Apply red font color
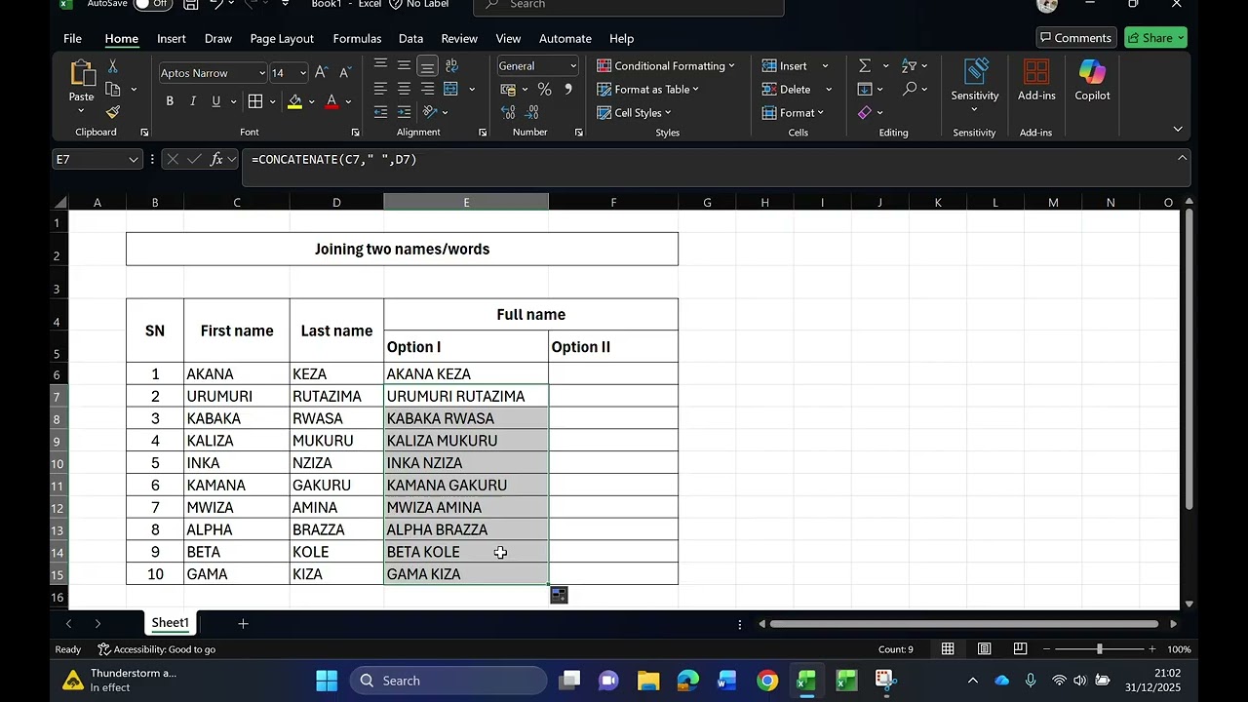 [331, 101]
